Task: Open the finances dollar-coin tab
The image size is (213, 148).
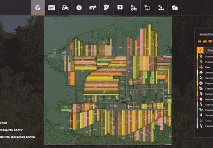Action: pyautogui.click(x=79, y=8)
